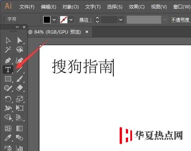Open the 文件(F) menu

27,7
